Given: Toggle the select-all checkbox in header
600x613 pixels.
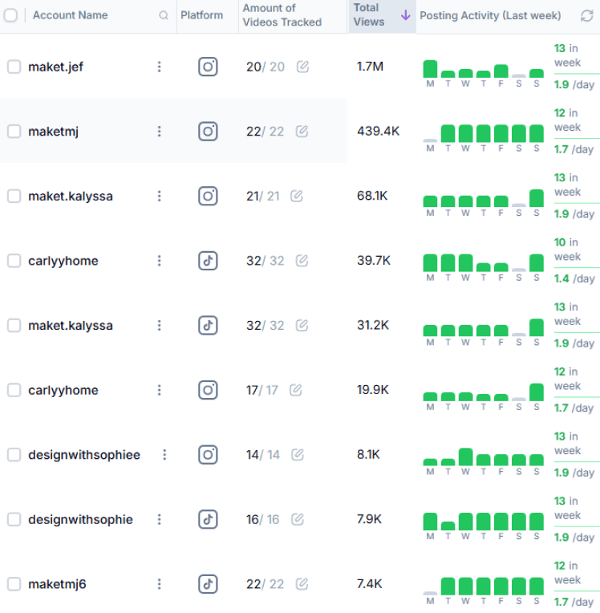Looking at the screenshot, I should click(10, 15).
